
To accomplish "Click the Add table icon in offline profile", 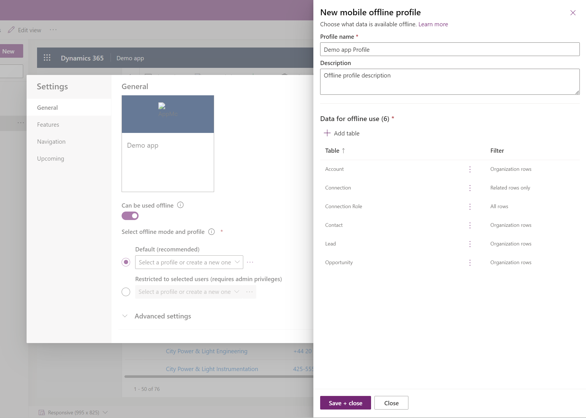I will (x=327, y=133).
